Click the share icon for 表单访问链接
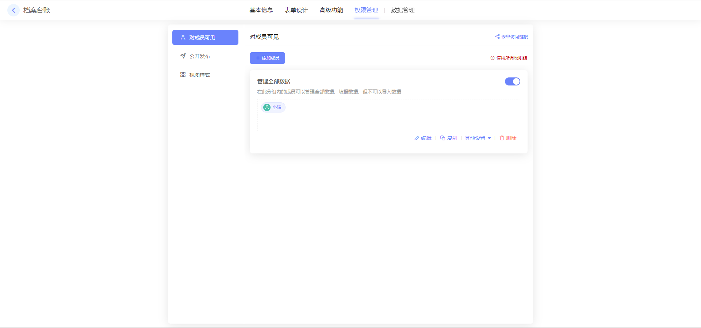Image resolution: width=701 pixels, height=328 pixels. point(497,37)
